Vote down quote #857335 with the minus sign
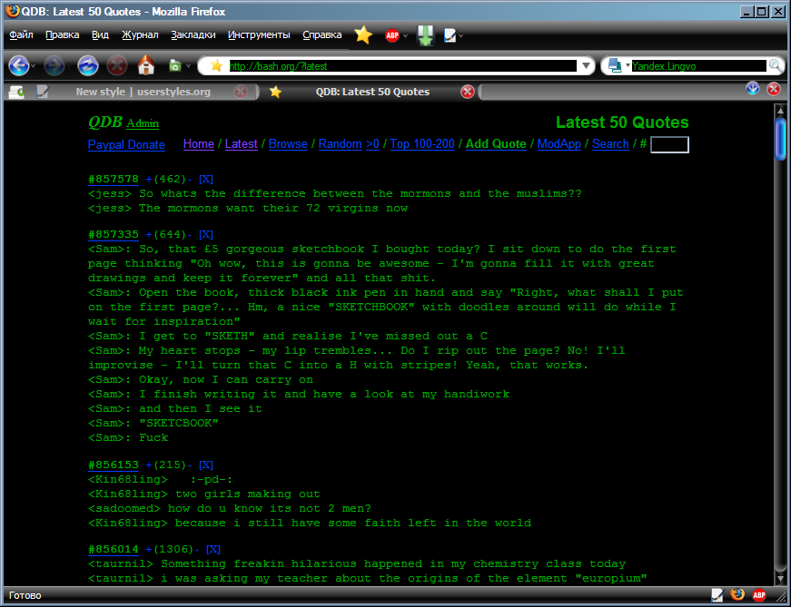 coord(189,234)
